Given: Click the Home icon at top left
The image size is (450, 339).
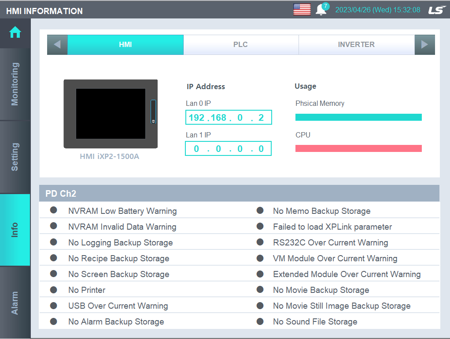Looking at the screenshot, I should pos(15,32).
